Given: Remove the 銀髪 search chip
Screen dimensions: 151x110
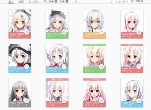Looking at the screenshot, I should pos(56,2).
